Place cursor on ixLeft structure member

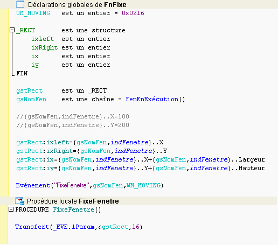pyautogui.click(x=43, y=39)
